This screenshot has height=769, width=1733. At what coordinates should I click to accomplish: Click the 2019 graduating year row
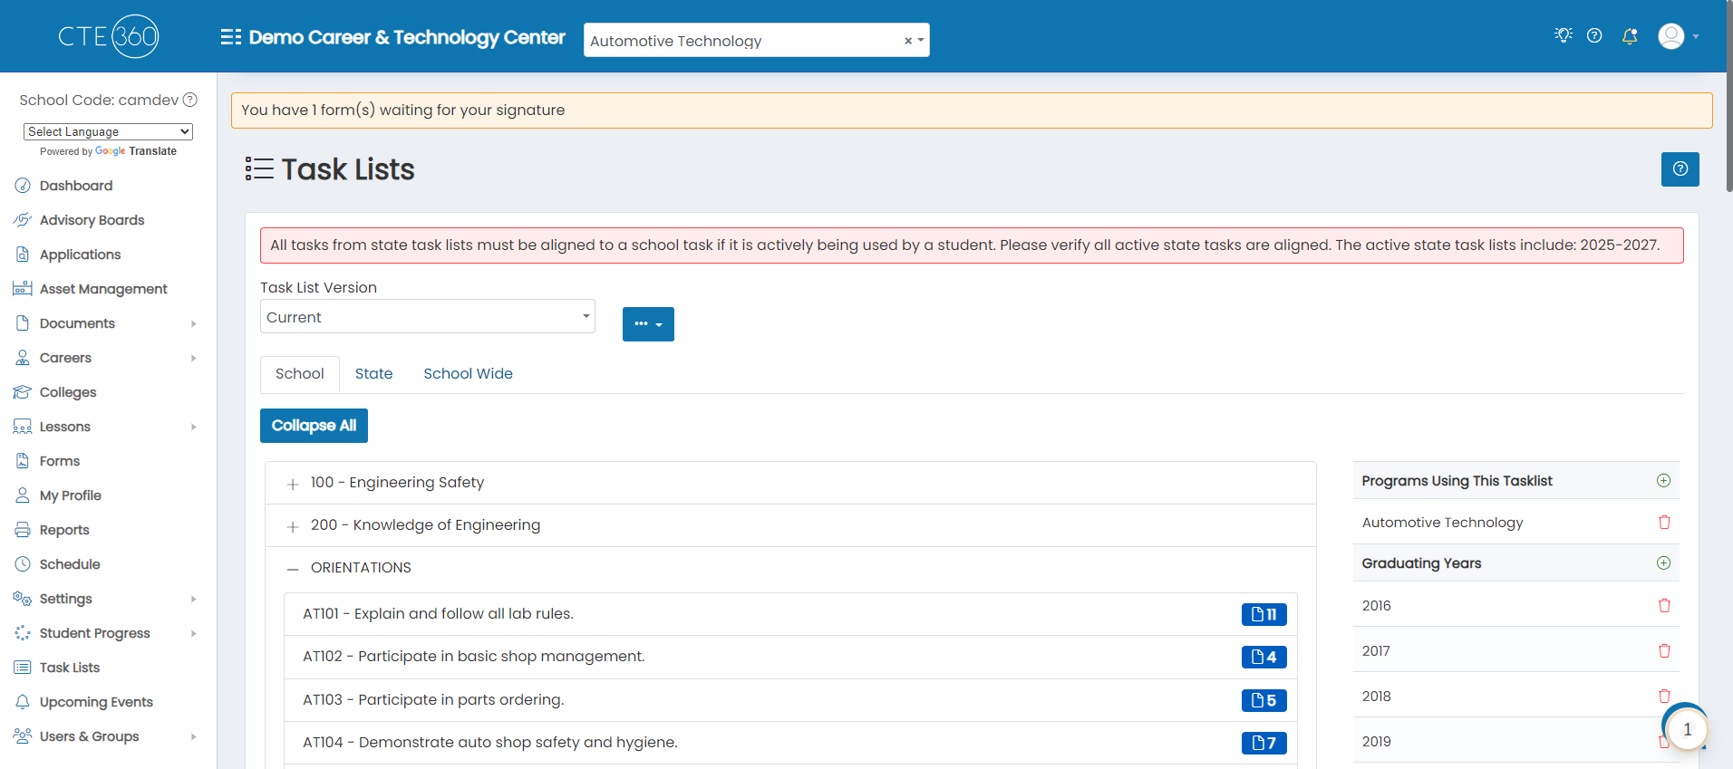[1516, 741]
